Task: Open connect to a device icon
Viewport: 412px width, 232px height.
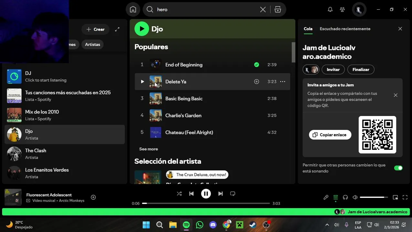Action: tap(345, 197)
